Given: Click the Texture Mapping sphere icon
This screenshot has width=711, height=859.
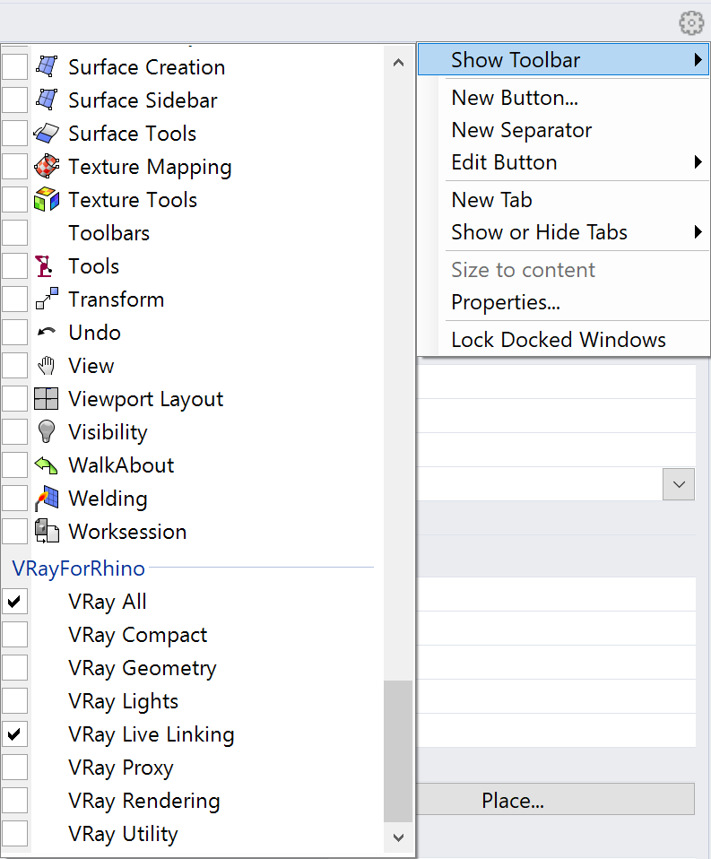Looking at the screenshot, I should click(x=47, y=167).
